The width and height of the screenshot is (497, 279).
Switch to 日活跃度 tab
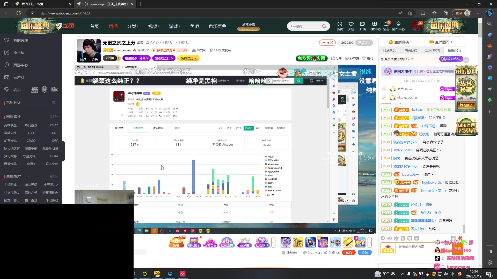click(389, 50)
